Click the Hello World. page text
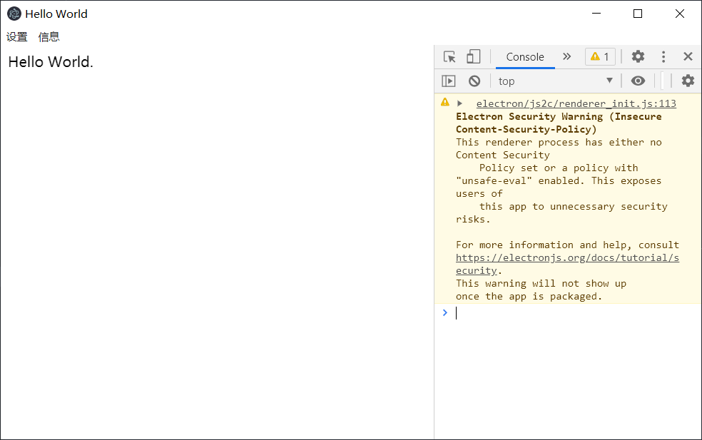 click(51, 62)
